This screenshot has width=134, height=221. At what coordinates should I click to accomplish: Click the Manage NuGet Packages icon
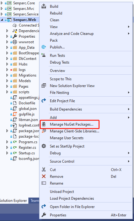tap(44, 124)
